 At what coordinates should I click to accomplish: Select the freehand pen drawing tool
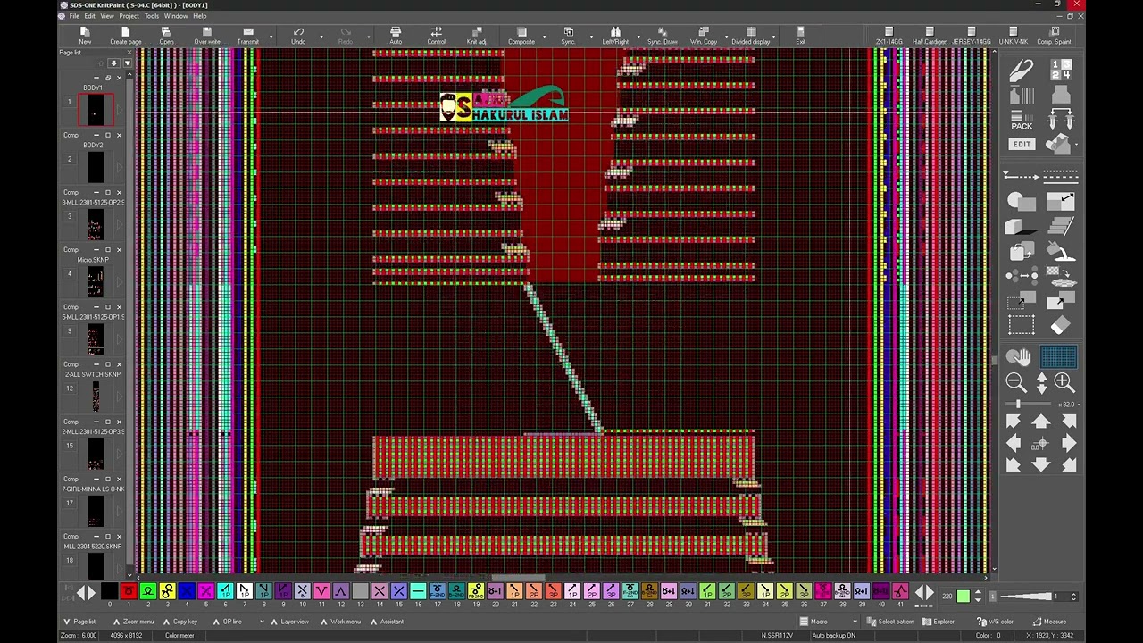(1021, 71)
